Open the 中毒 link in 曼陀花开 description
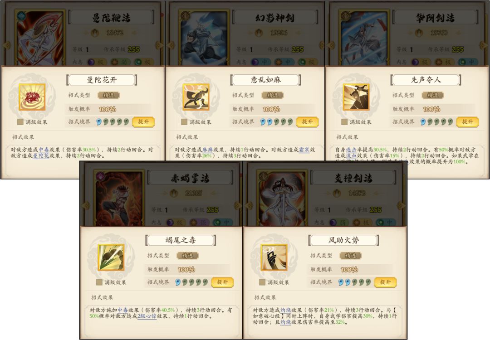The height and width of the screenshot is (340, 490). tap(44, 150)
